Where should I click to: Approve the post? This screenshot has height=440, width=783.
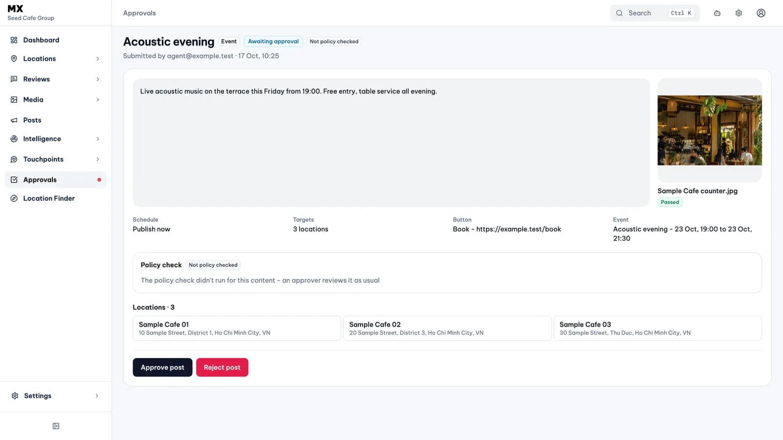(162, 368)
